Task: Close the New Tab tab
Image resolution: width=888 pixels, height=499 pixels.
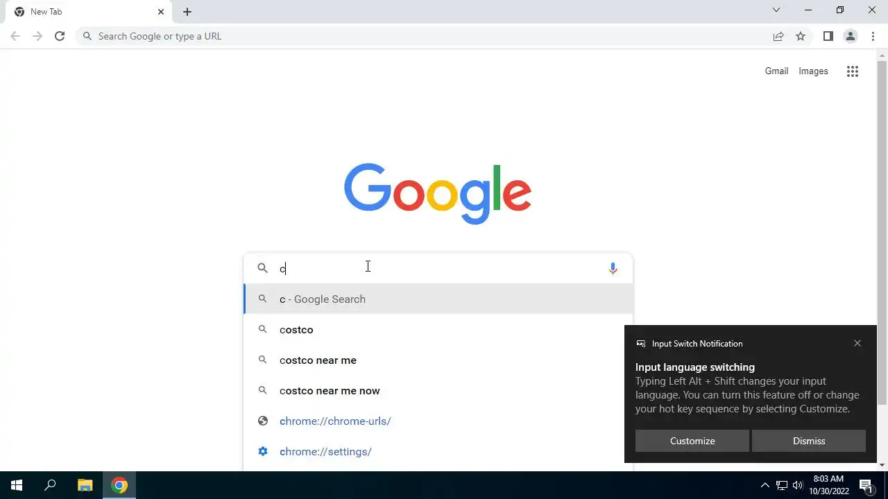Action: click(x=161, y=12)
